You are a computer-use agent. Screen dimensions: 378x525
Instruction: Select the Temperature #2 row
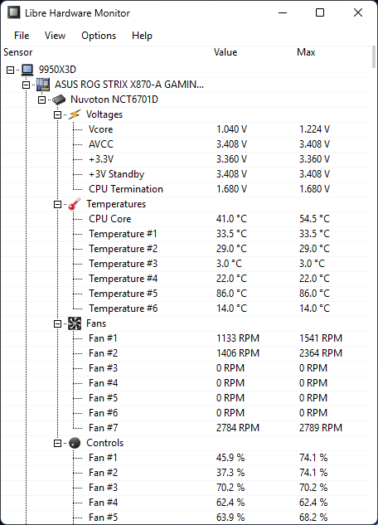(186, 249)
